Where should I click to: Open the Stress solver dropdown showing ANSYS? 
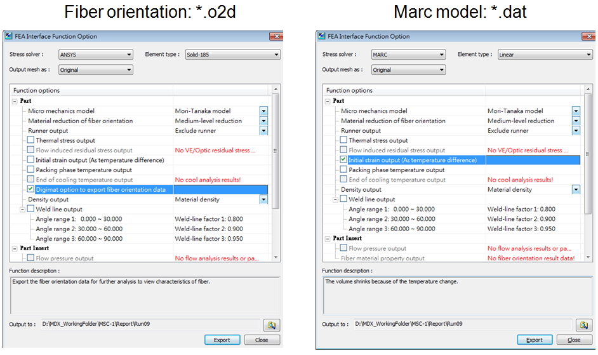[95, 55]
